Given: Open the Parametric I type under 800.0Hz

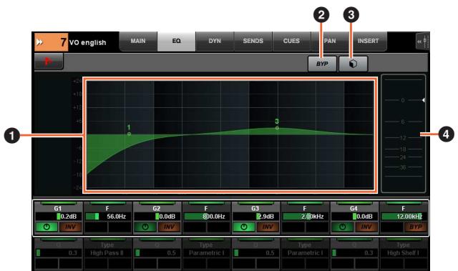Looking at the screenshot, I should click(206, 253).
